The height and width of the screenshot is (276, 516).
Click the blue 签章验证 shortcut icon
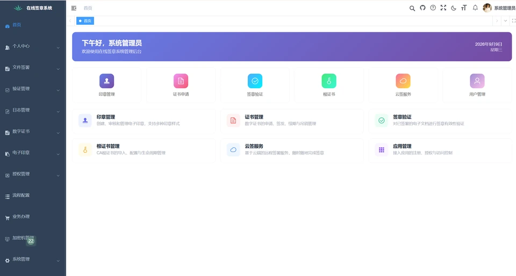[255, 81]
